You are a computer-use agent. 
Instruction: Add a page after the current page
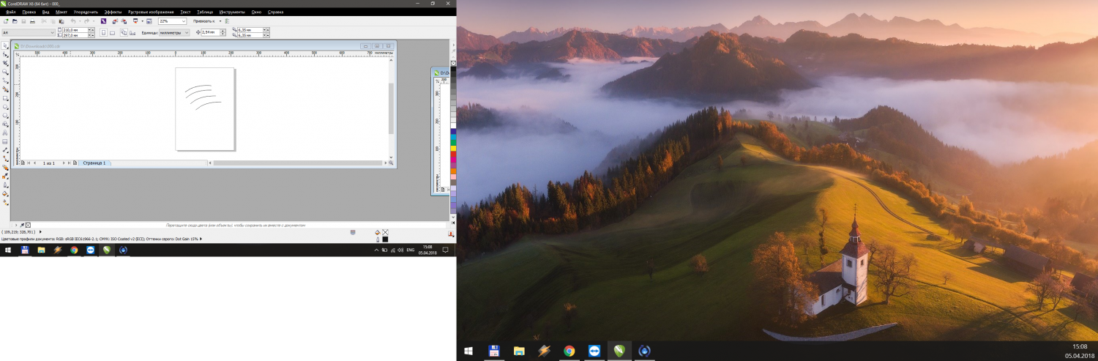point(75,163)
